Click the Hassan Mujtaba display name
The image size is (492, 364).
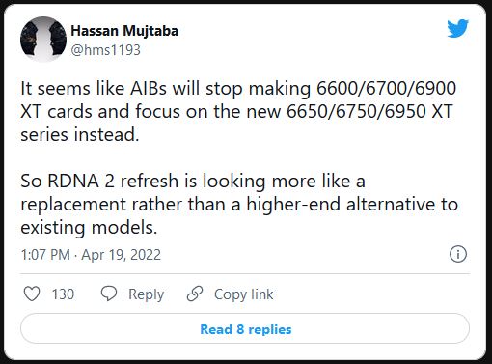[124, 31]
